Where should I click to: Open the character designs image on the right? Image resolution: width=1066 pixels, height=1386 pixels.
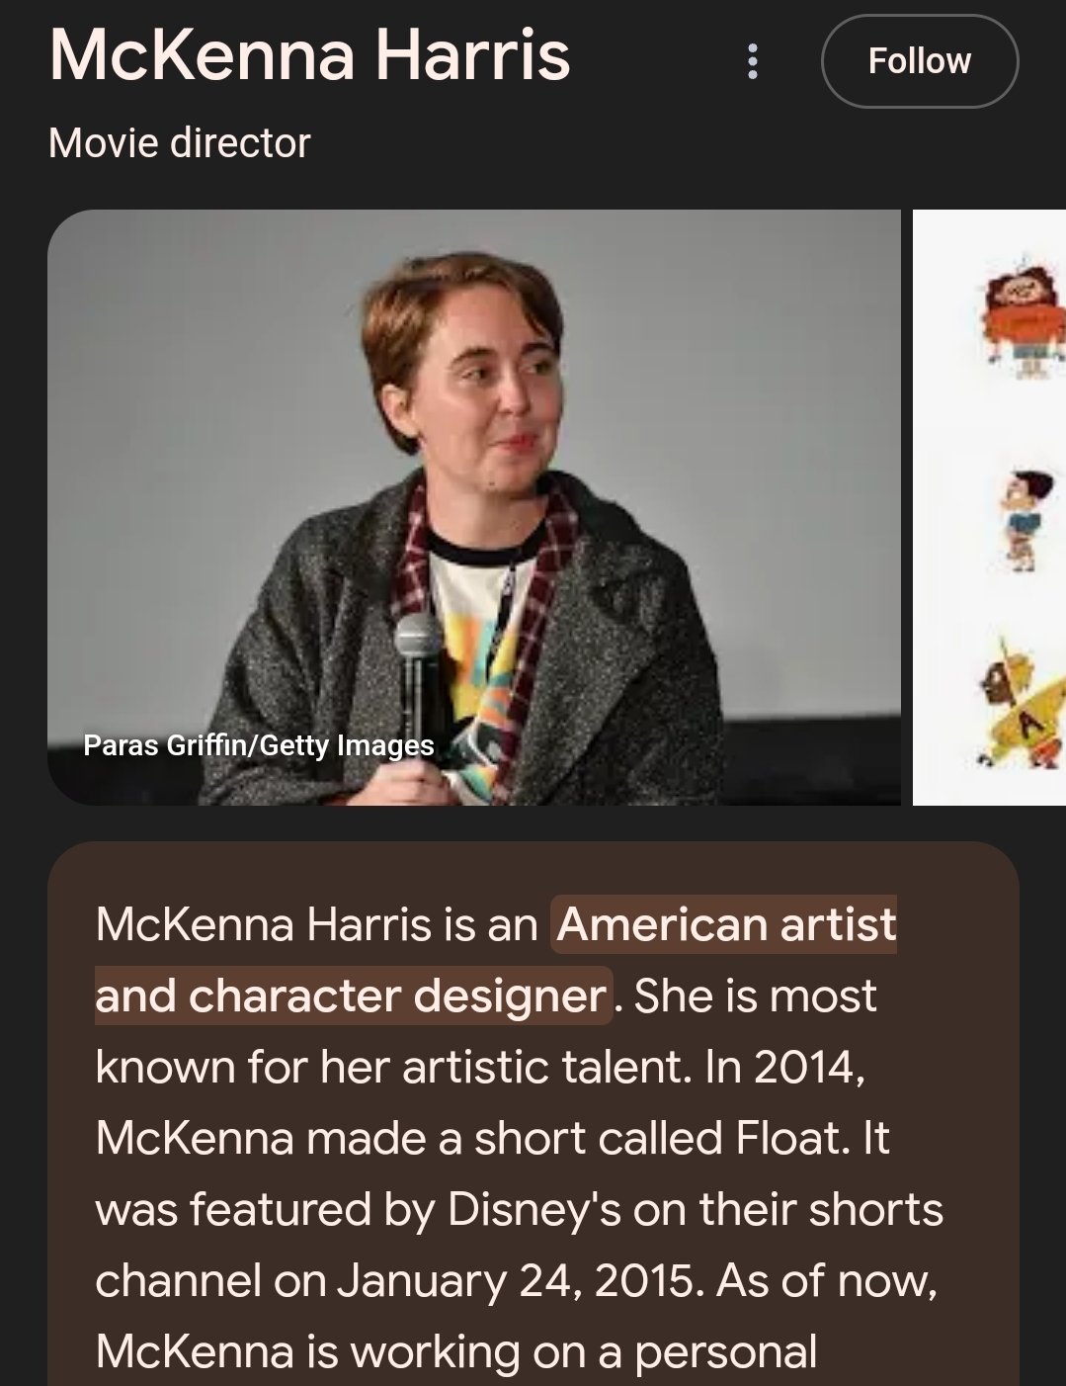point(989,507)
